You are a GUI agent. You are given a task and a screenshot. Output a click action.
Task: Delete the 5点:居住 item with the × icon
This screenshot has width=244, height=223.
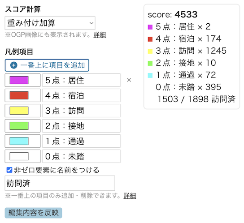[129, 80]
